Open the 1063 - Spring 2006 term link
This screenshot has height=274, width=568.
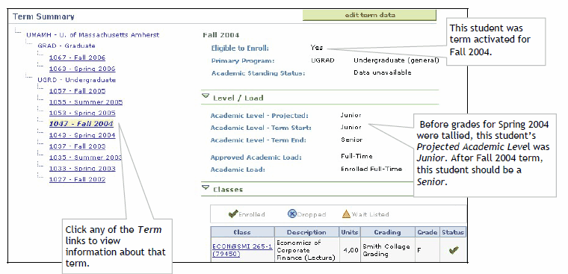click(x=82, y=69)
